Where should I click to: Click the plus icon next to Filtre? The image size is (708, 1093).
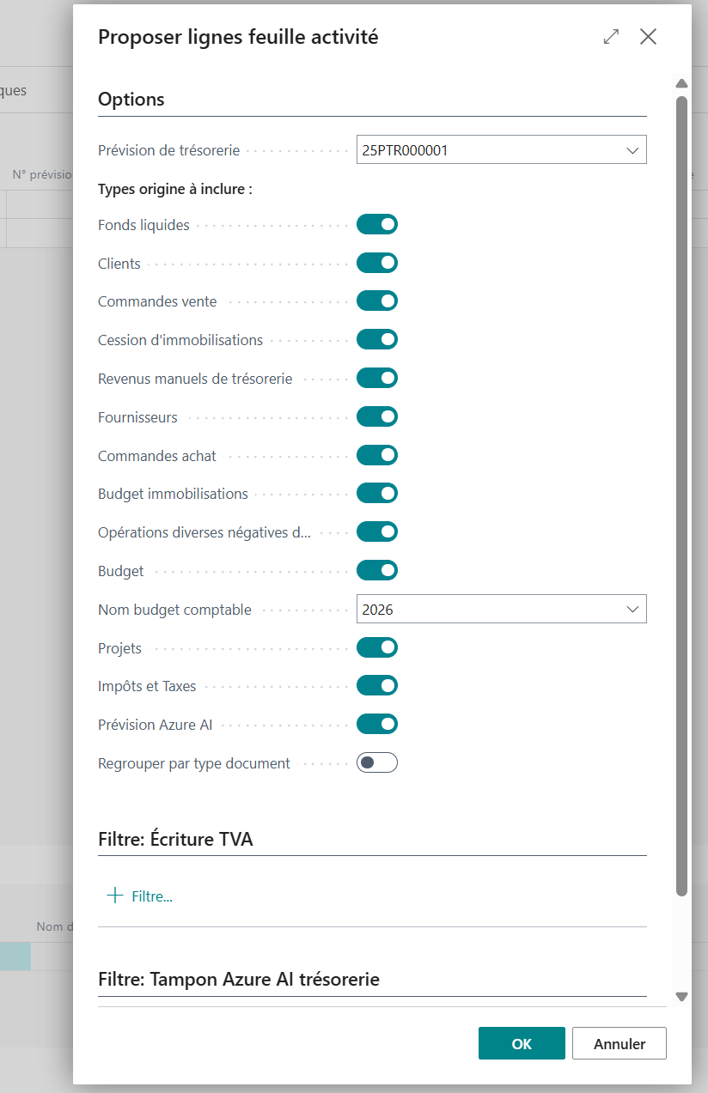(114, 896)
